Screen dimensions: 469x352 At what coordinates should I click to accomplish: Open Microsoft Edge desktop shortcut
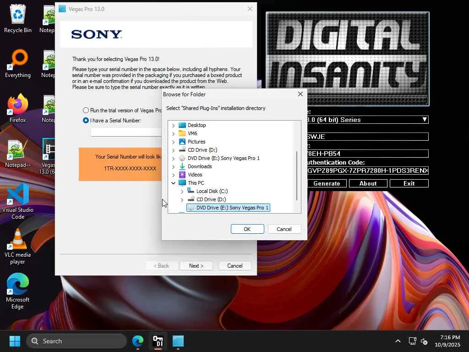pos(18,291)
